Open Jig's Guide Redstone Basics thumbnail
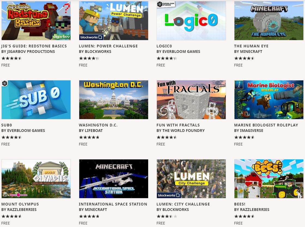The width and height of the screenshot is (305, 227). tap(36, 21)
